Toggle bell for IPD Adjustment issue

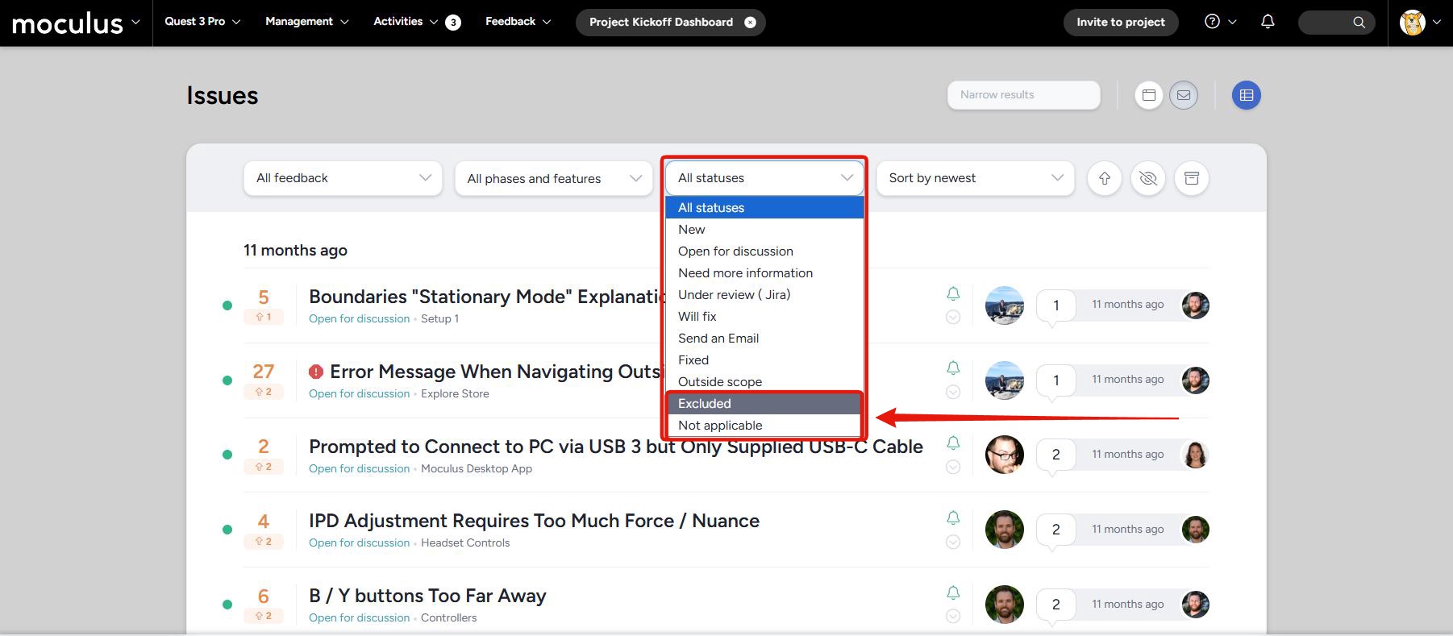point(953,518)
